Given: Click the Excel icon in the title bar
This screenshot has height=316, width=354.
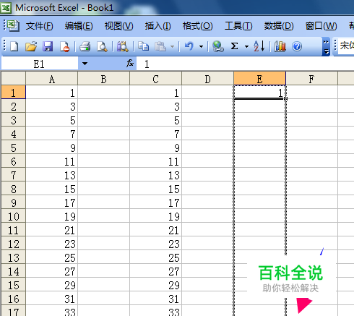Looking at the screenshot, I should point(6,8).
